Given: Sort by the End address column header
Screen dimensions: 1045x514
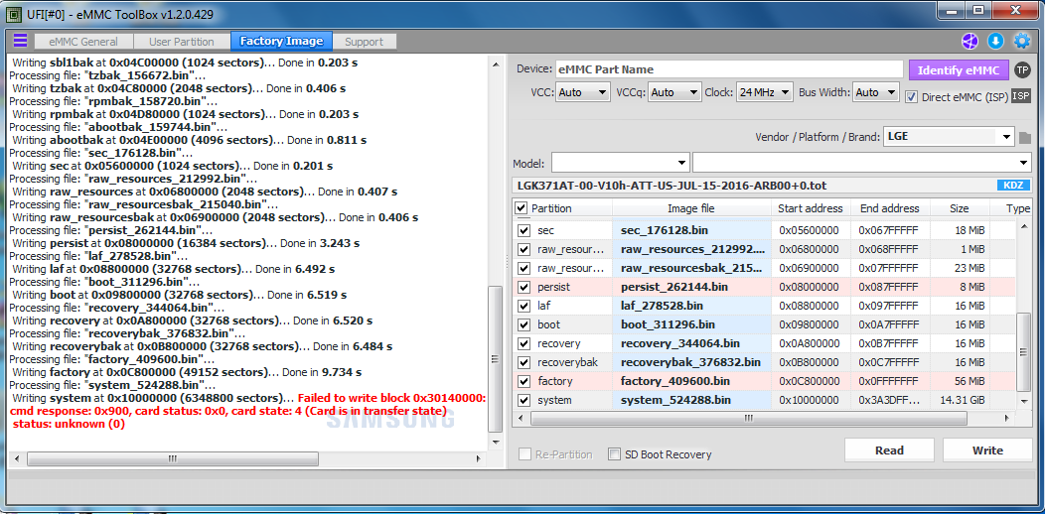Looking at the screenshot, I should point(890,208).
